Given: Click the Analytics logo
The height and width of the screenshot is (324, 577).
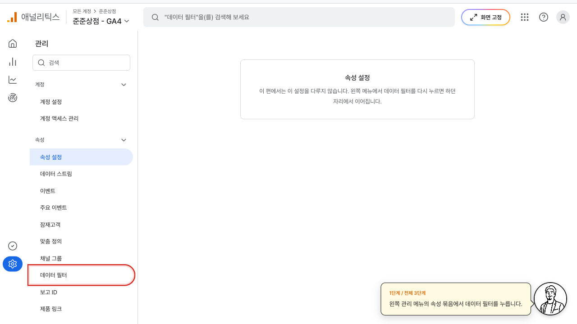Looking at the screenshot, I should (x=33, y=17).
